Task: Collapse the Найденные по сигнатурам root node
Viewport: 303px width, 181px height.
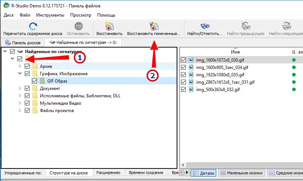Action: 5,51
